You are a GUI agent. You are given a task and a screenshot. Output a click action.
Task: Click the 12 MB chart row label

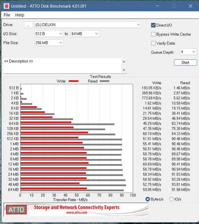(x=13, y=164)
